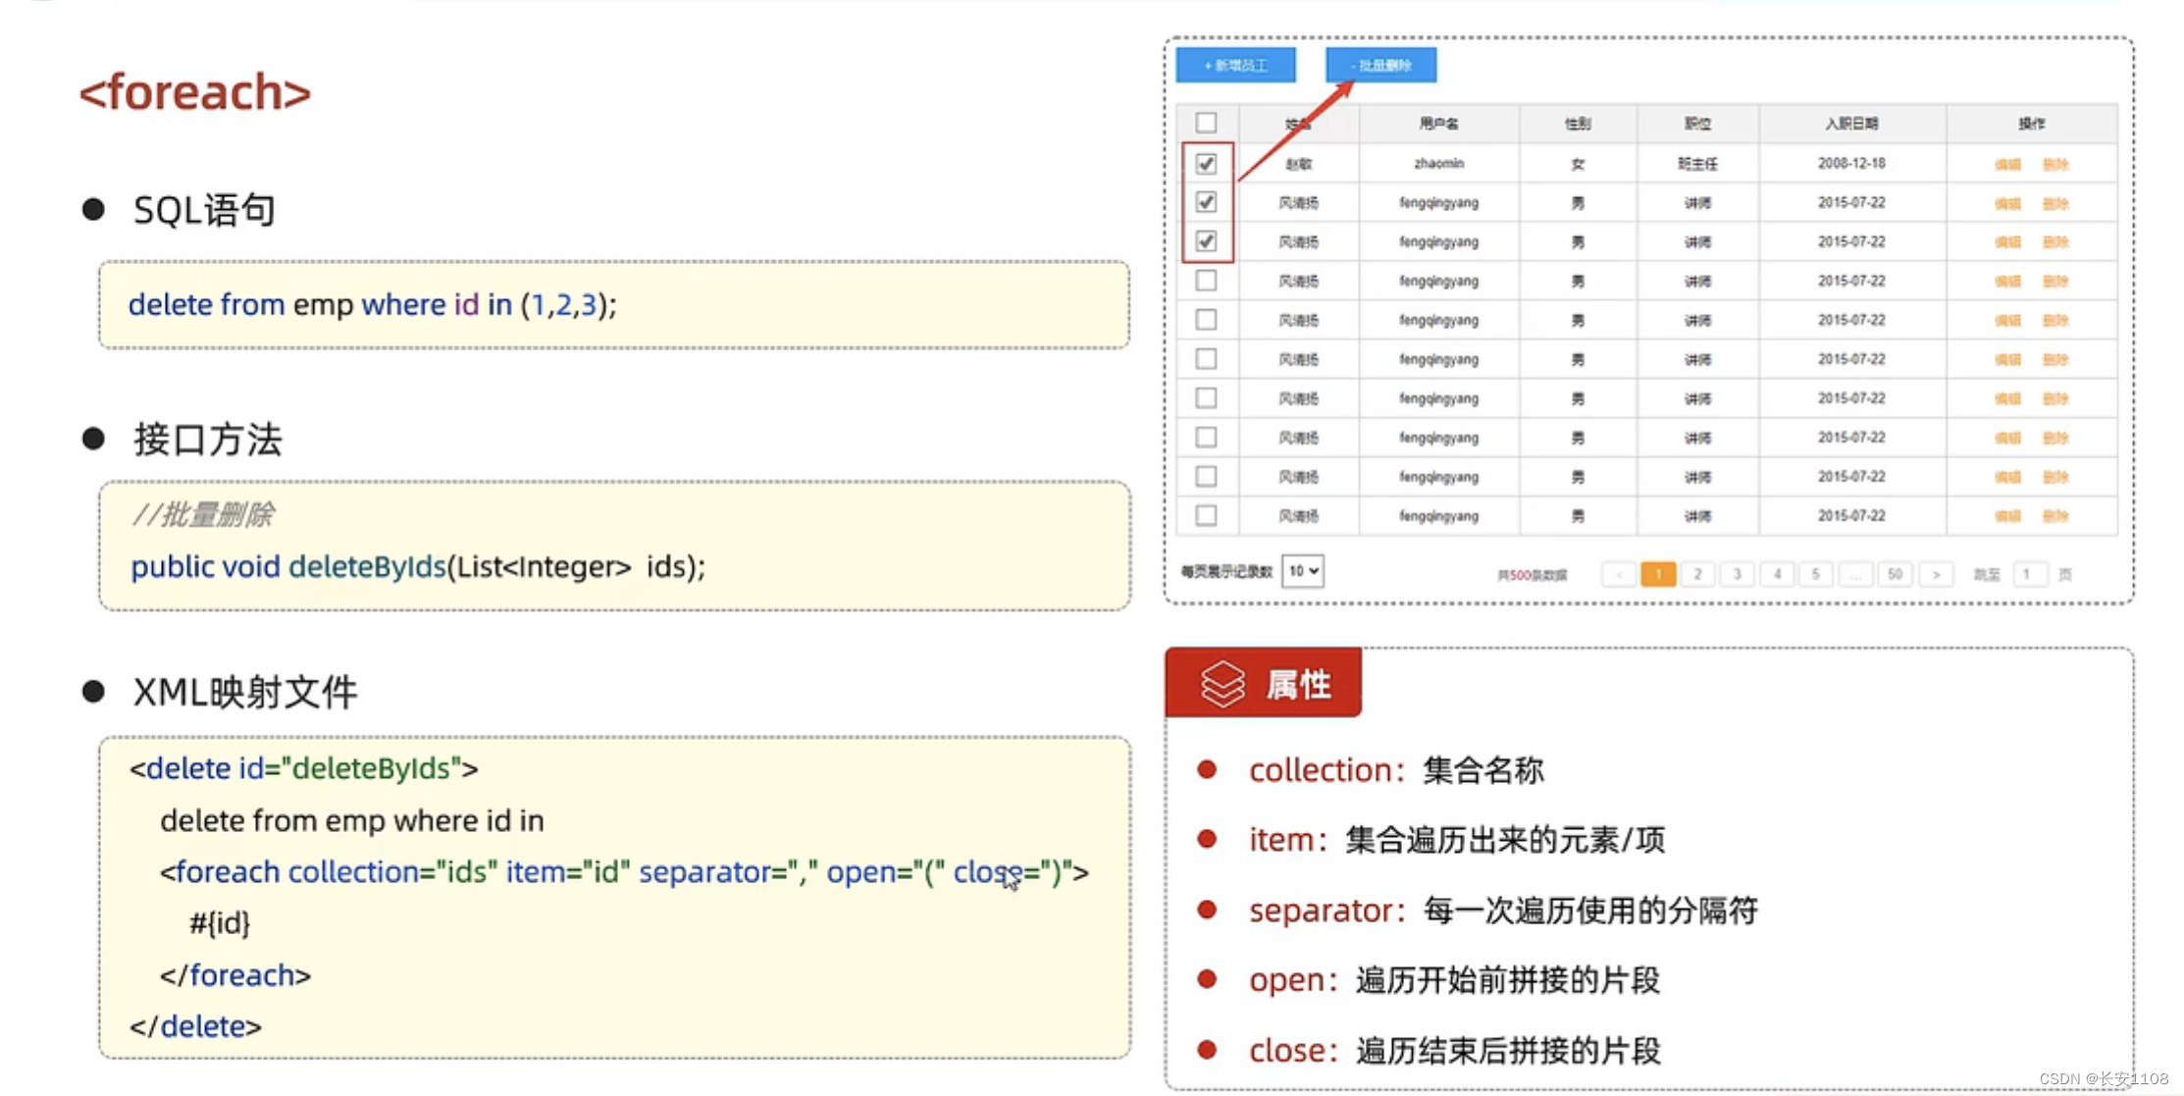Click the collection attribute description
The height and width of the screenshot is (1096, 2184).
point(1396,771)
